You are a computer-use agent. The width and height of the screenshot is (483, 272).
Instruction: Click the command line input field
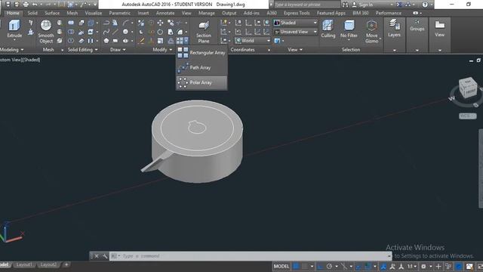[x=251, y=256]
